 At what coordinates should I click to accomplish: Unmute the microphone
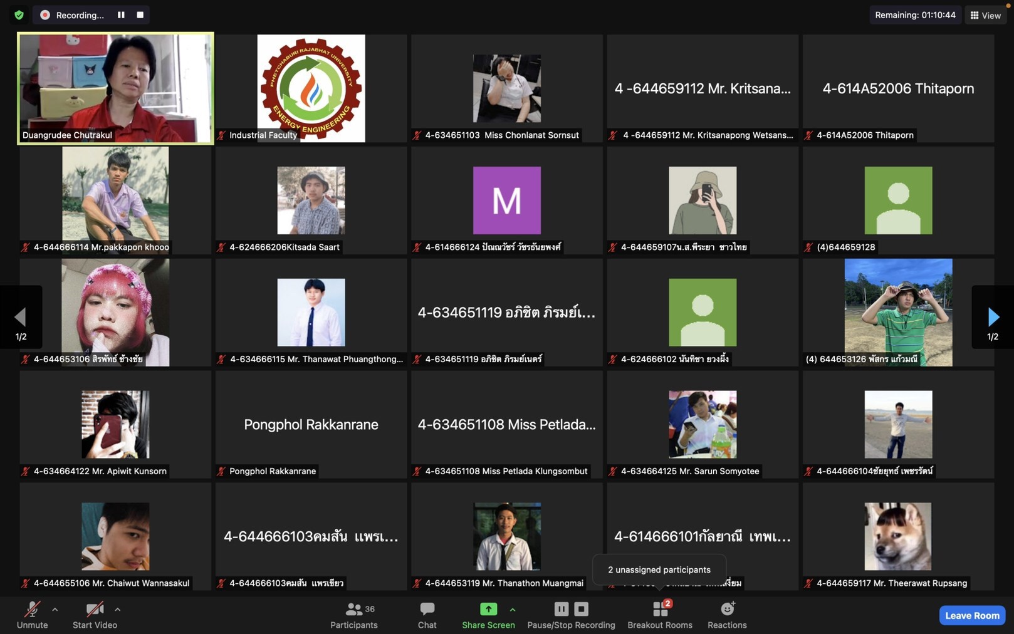pyautogui.click(x=32, y=609)
